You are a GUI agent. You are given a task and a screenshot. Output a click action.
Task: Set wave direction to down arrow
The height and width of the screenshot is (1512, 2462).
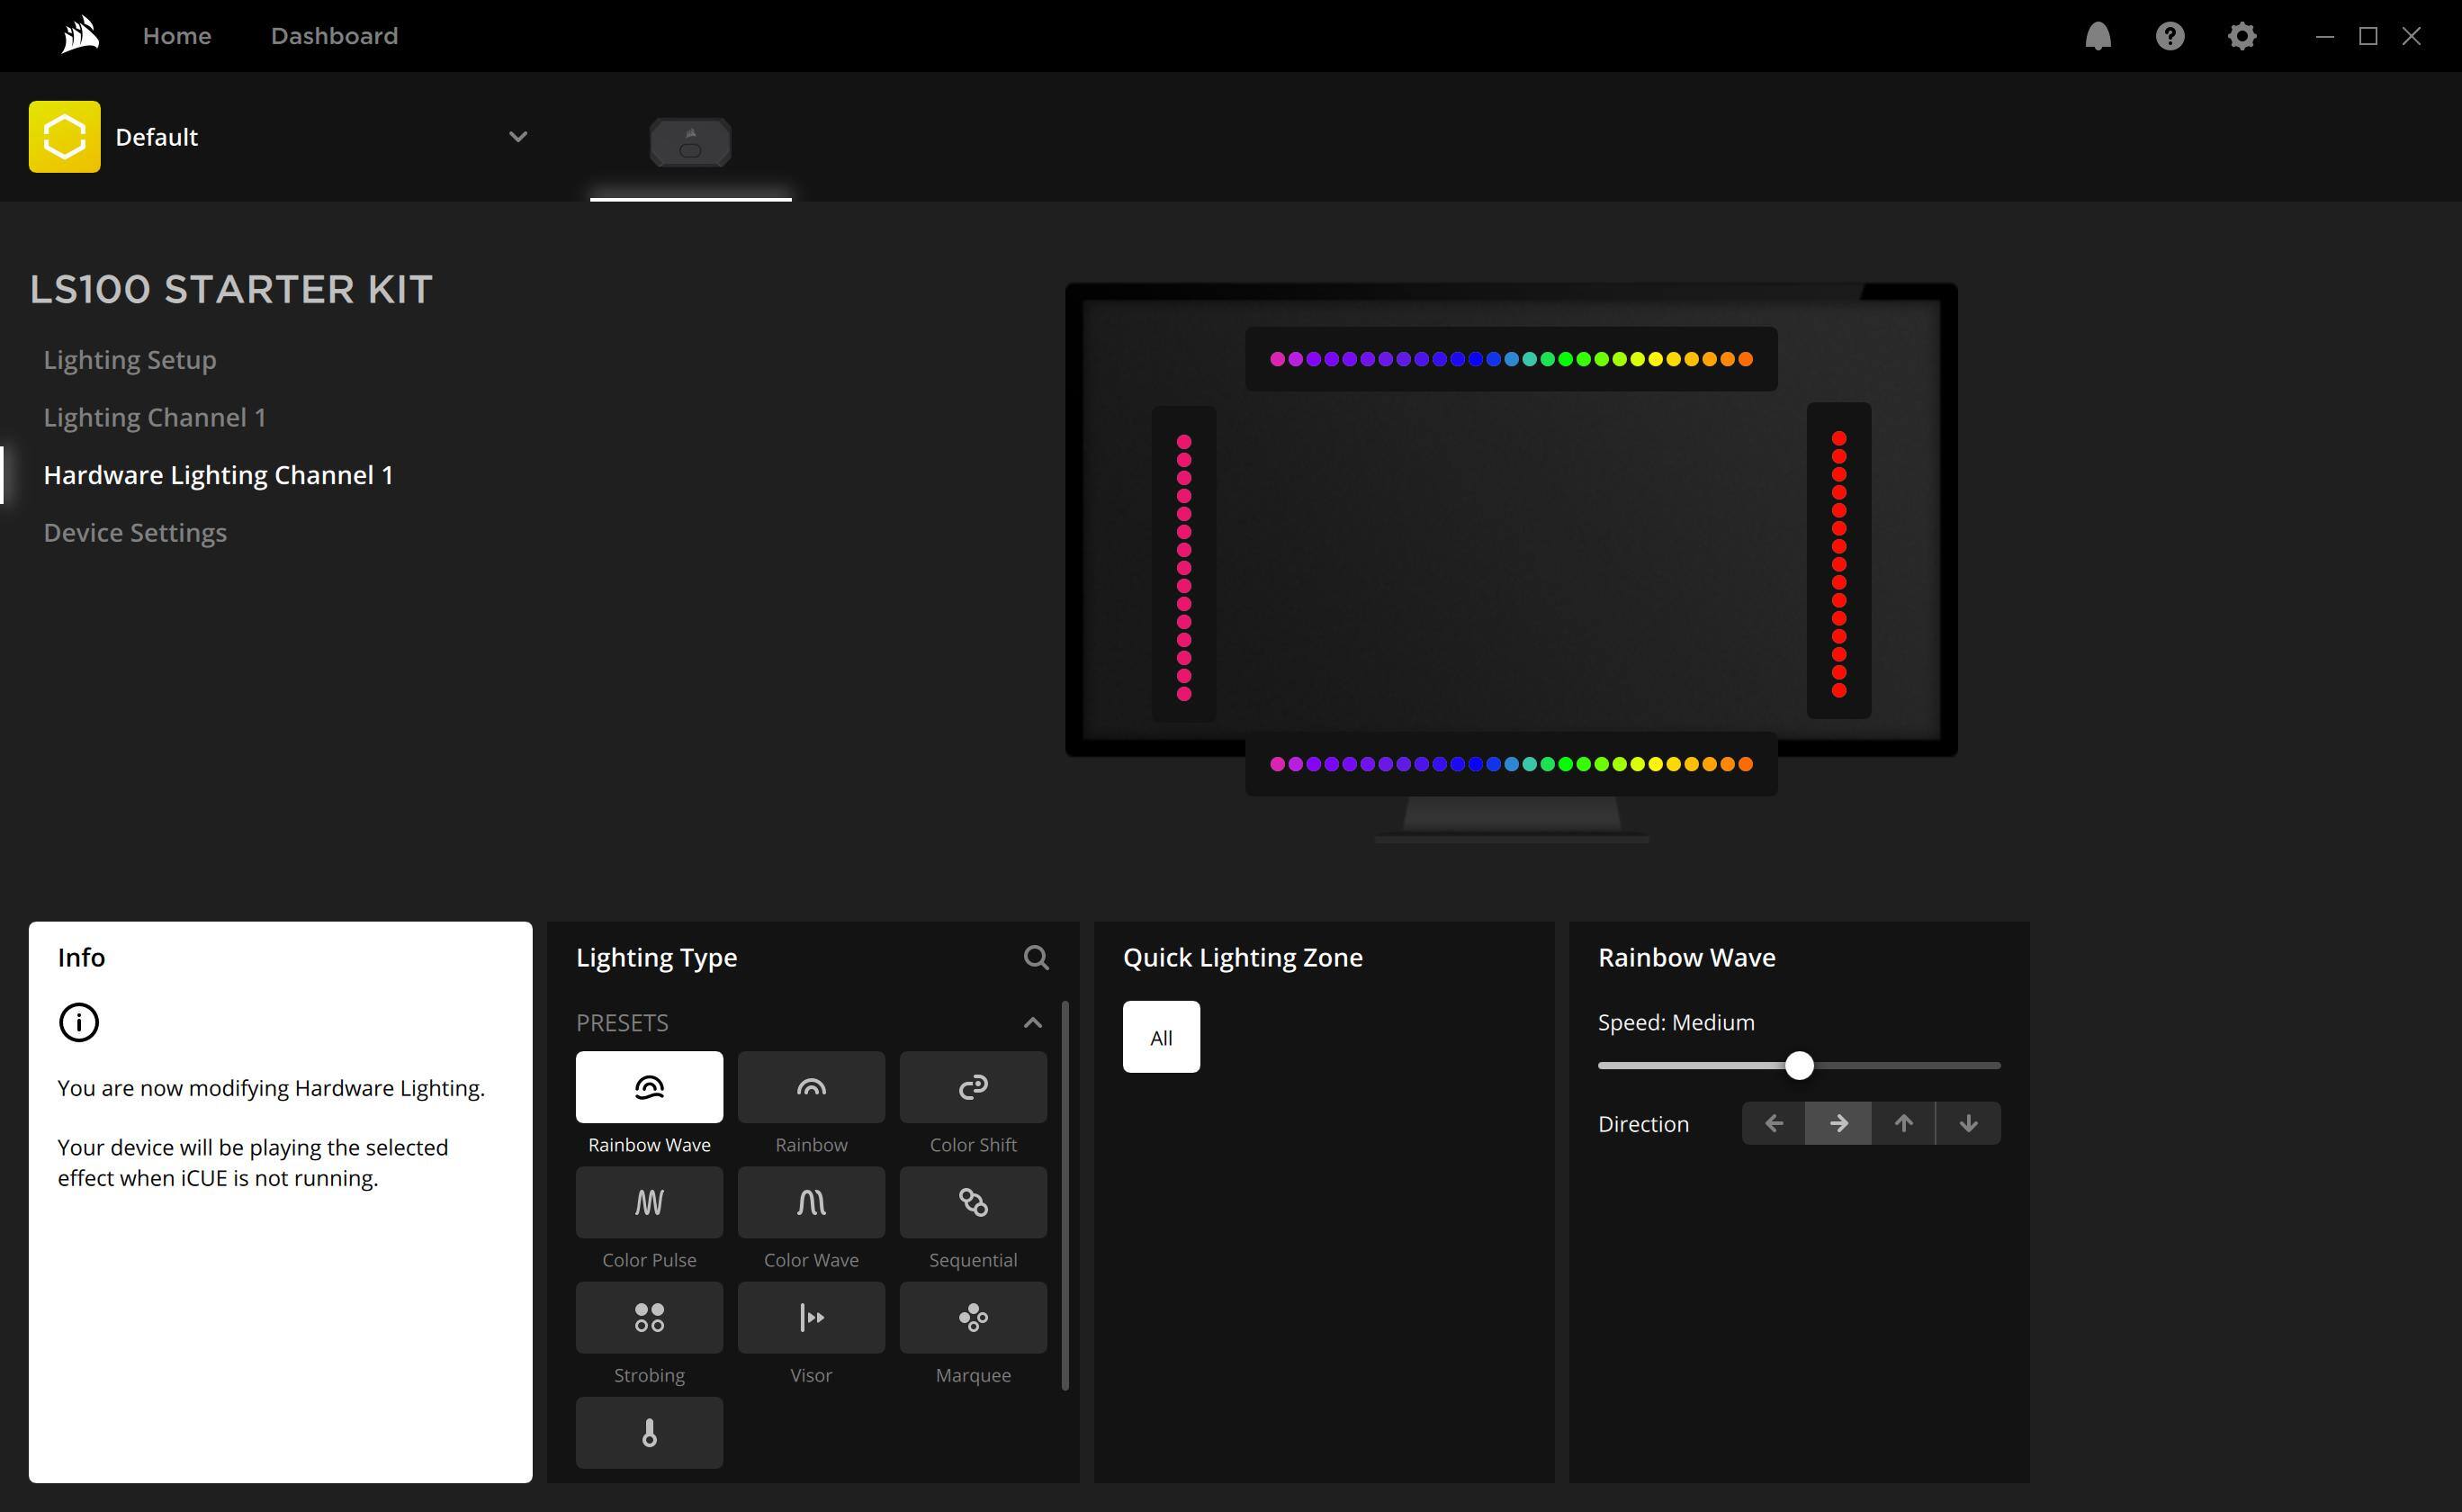pos(1968,1123)
